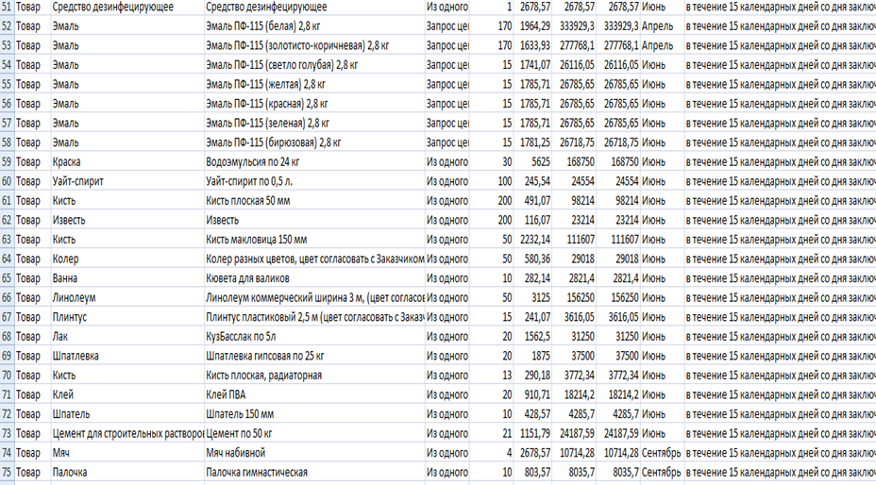This screenshot has height=485, width=876.
Task: Select row header 66
Action: click(7, 298)
